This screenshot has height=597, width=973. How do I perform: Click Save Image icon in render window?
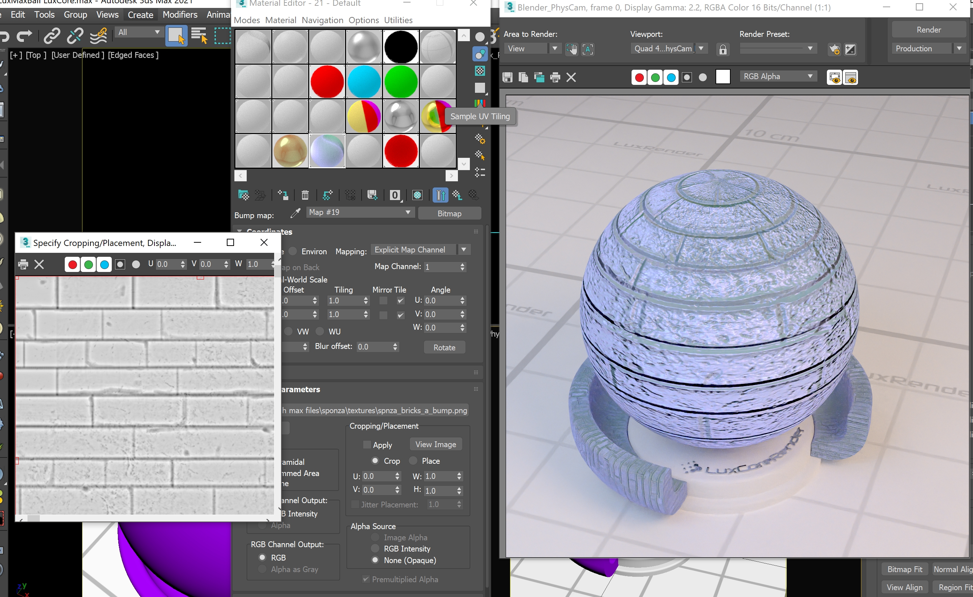507,77
